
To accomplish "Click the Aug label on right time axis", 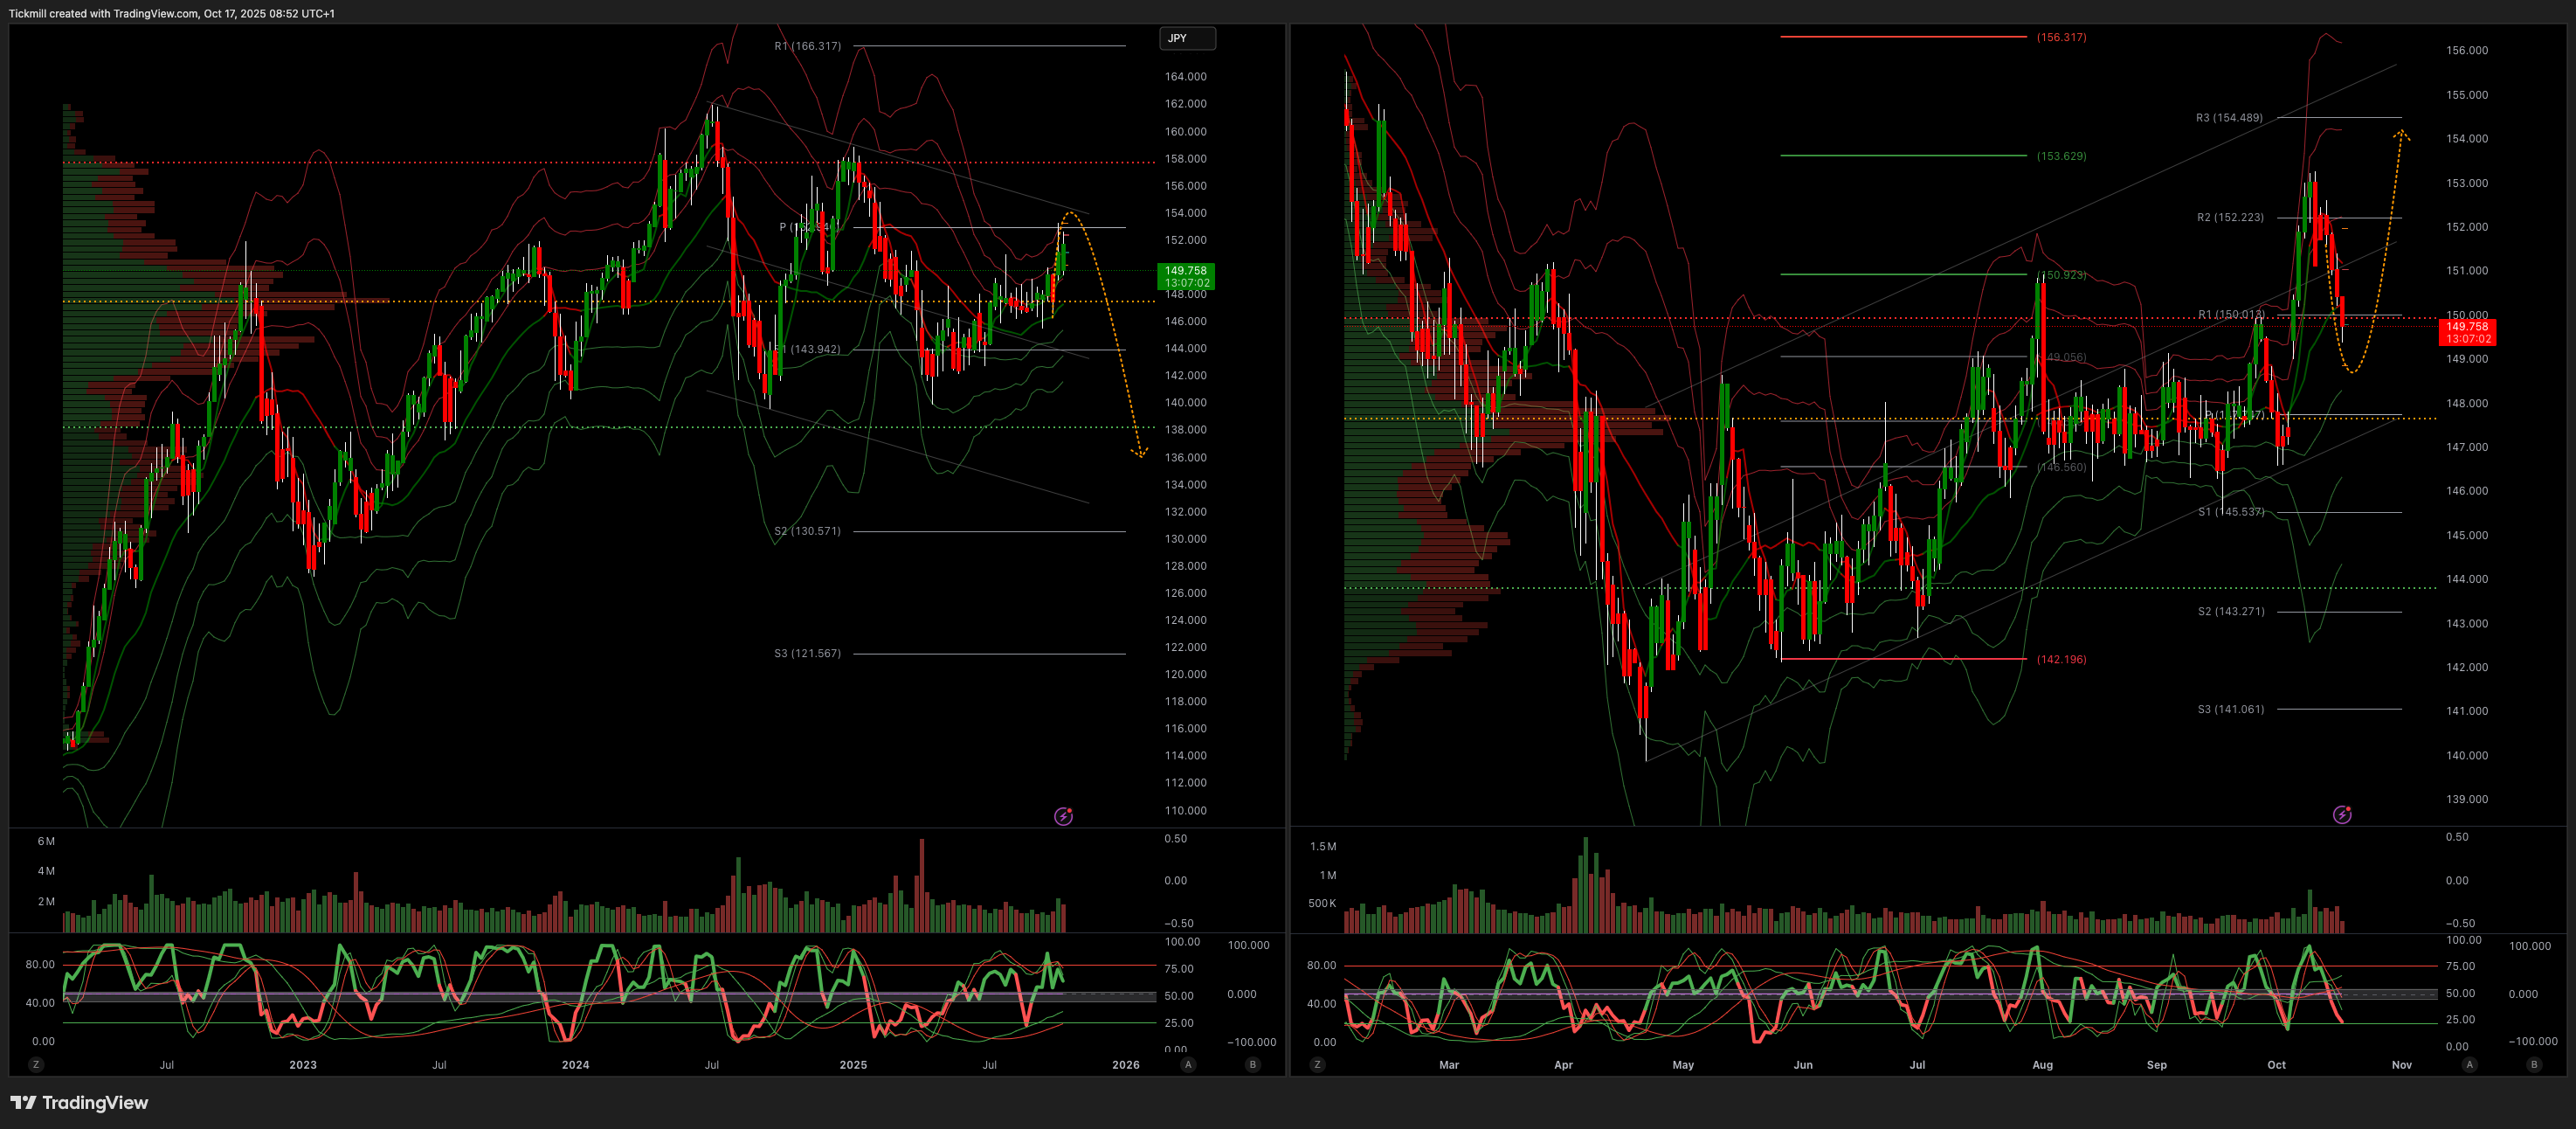I will 2042,1065.
